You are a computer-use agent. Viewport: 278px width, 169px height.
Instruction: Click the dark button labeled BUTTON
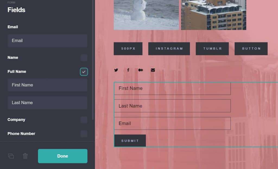pos(251,49)
